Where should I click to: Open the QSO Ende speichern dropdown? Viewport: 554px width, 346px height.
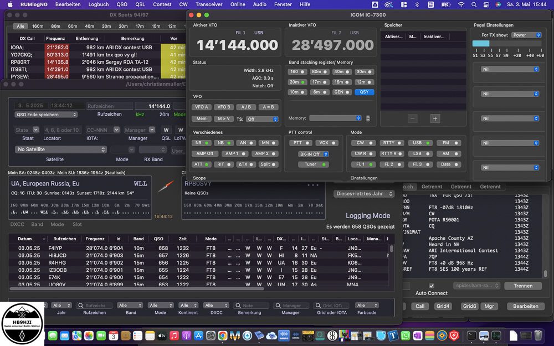point(46,115)
